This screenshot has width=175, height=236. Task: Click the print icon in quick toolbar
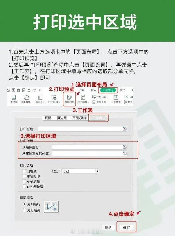[x=19, y=90]
